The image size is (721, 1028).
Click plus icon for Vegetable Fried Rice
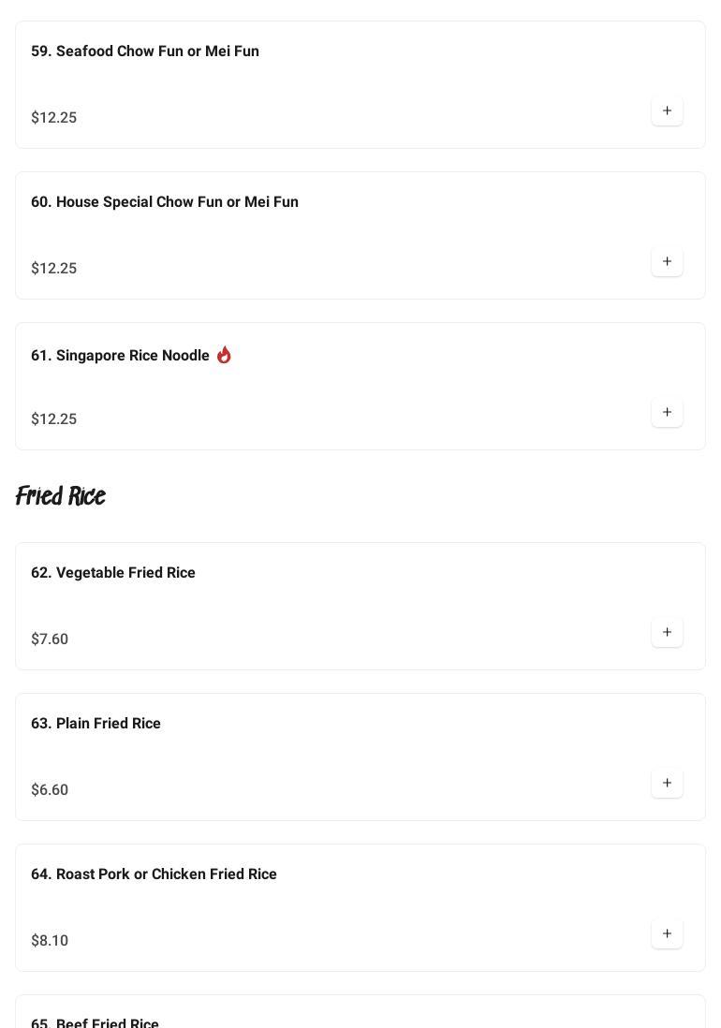pyautogui.click(x=667, y=633)
